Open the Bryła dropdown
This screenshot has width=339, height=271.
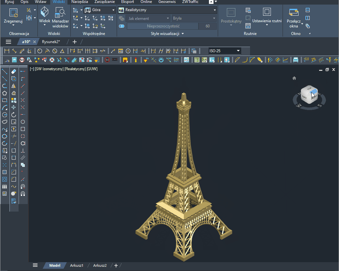194,18
